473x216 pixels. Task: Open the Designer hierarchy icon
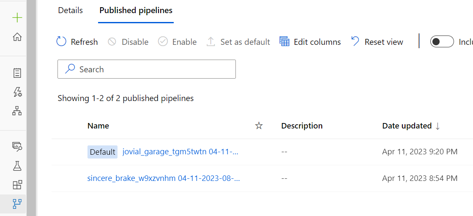coord(17,111)
